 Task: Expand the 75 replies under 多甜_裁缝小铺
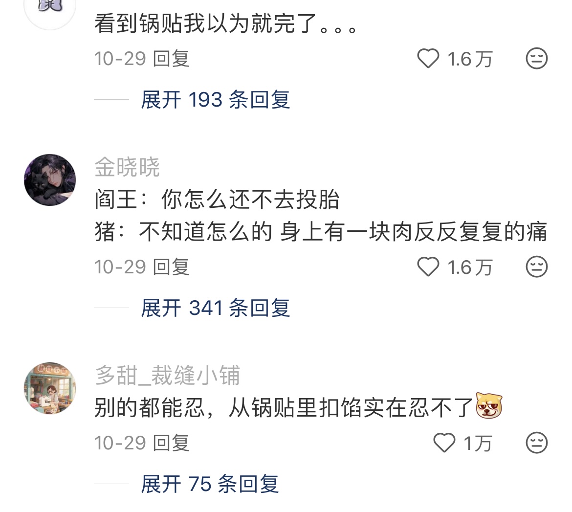(x=210, y=484)
